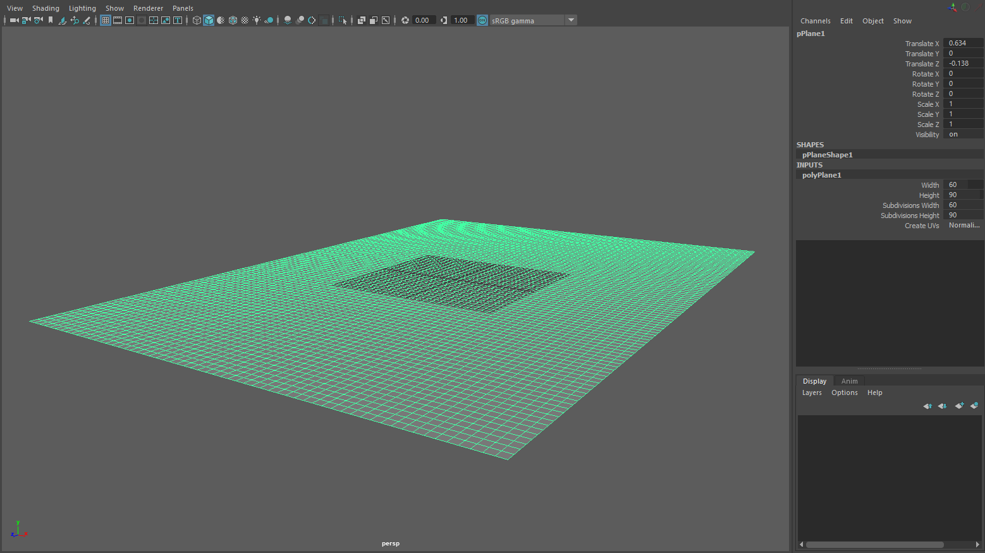Screen dimensions: 985x553
Task: Open the Shading panel menu
Action: pos(46,8)
